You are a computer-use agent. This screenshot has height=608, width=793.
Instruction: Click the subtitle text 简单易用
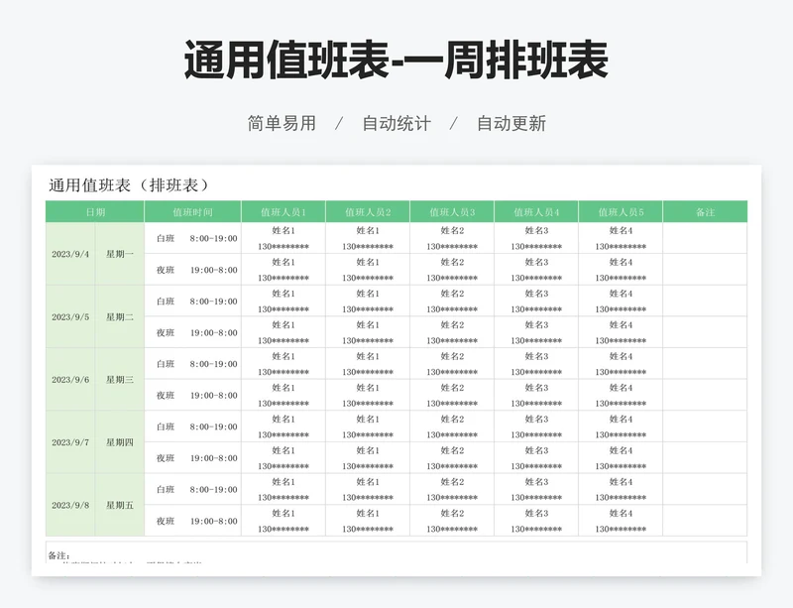pyautogui.click(x=282, y=124)
